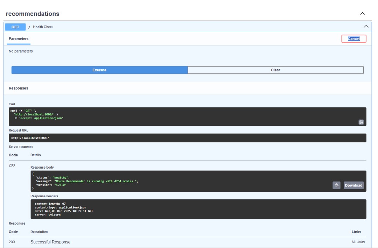This screenshot has height=248, width=378.
Task: Click the GET method badge
Action: [x=15, y=27]
